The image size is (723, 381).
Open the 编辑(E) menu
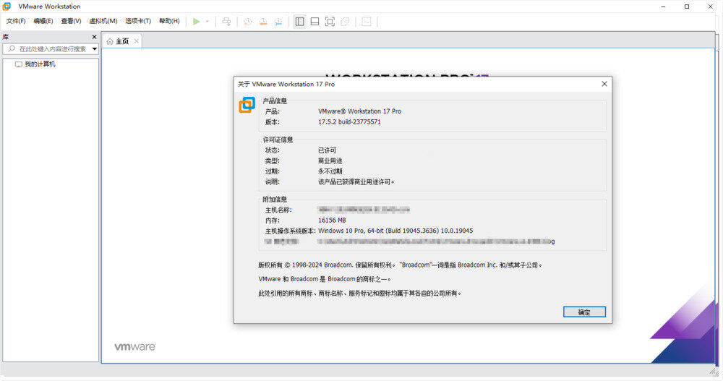pos(43,21)
